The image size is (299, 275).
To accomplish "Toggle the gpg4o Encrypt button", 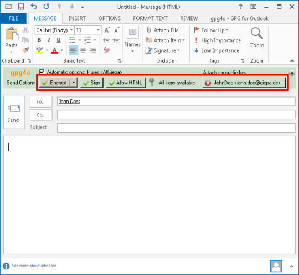I will click(x=54, y=83).
